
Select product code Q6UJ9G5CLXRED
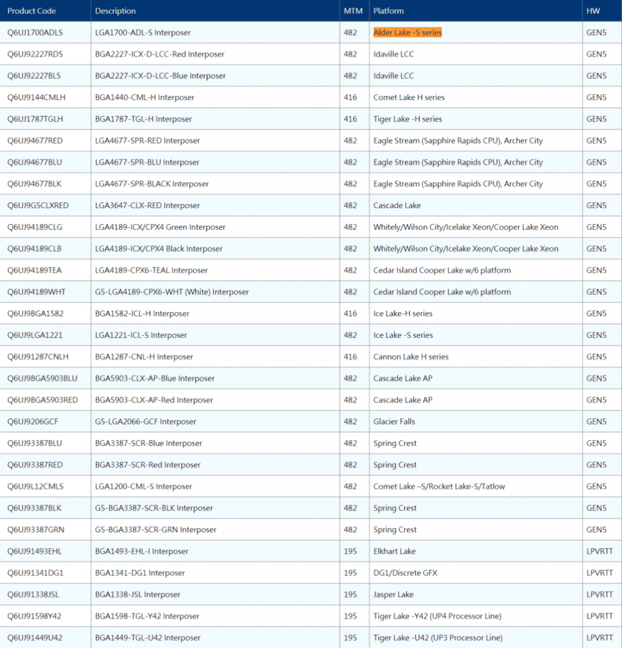pos(38,206)
